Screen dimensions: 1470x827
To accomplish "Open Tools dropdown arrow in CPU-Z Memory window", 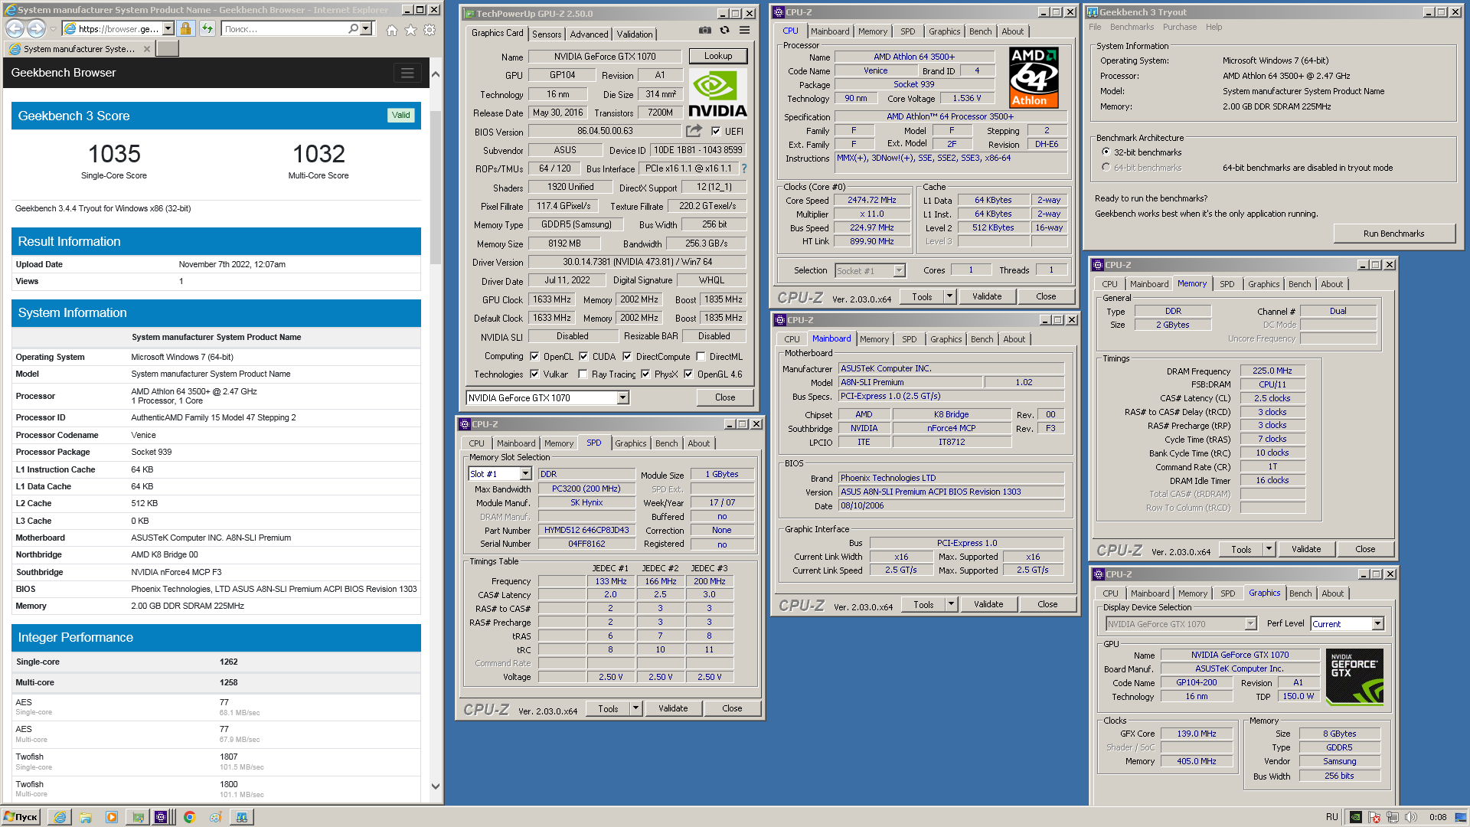I will (x=1269, y=549).
